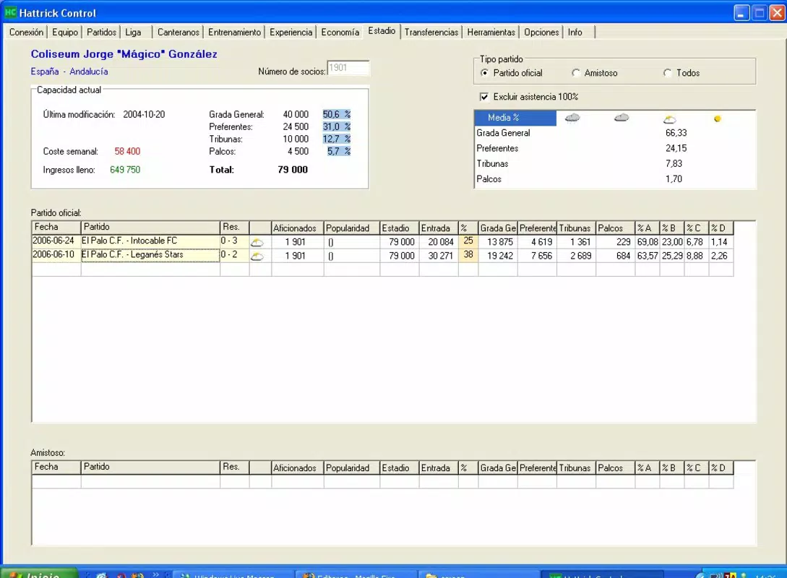
Task: Uncheck Excluir asistencia 100% checkbox
Action: click(484, 97)
